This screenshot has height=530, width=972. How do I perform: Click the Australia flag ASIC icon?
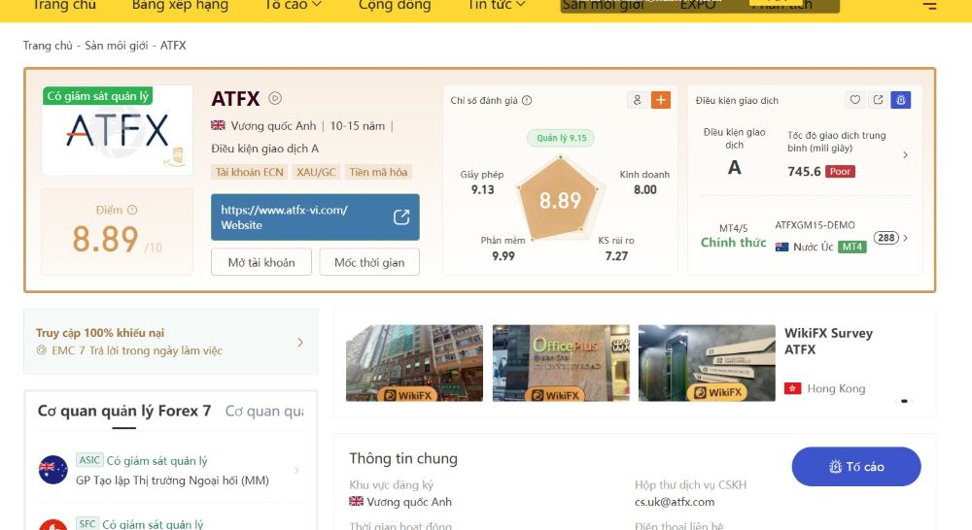tap(53, 470)
